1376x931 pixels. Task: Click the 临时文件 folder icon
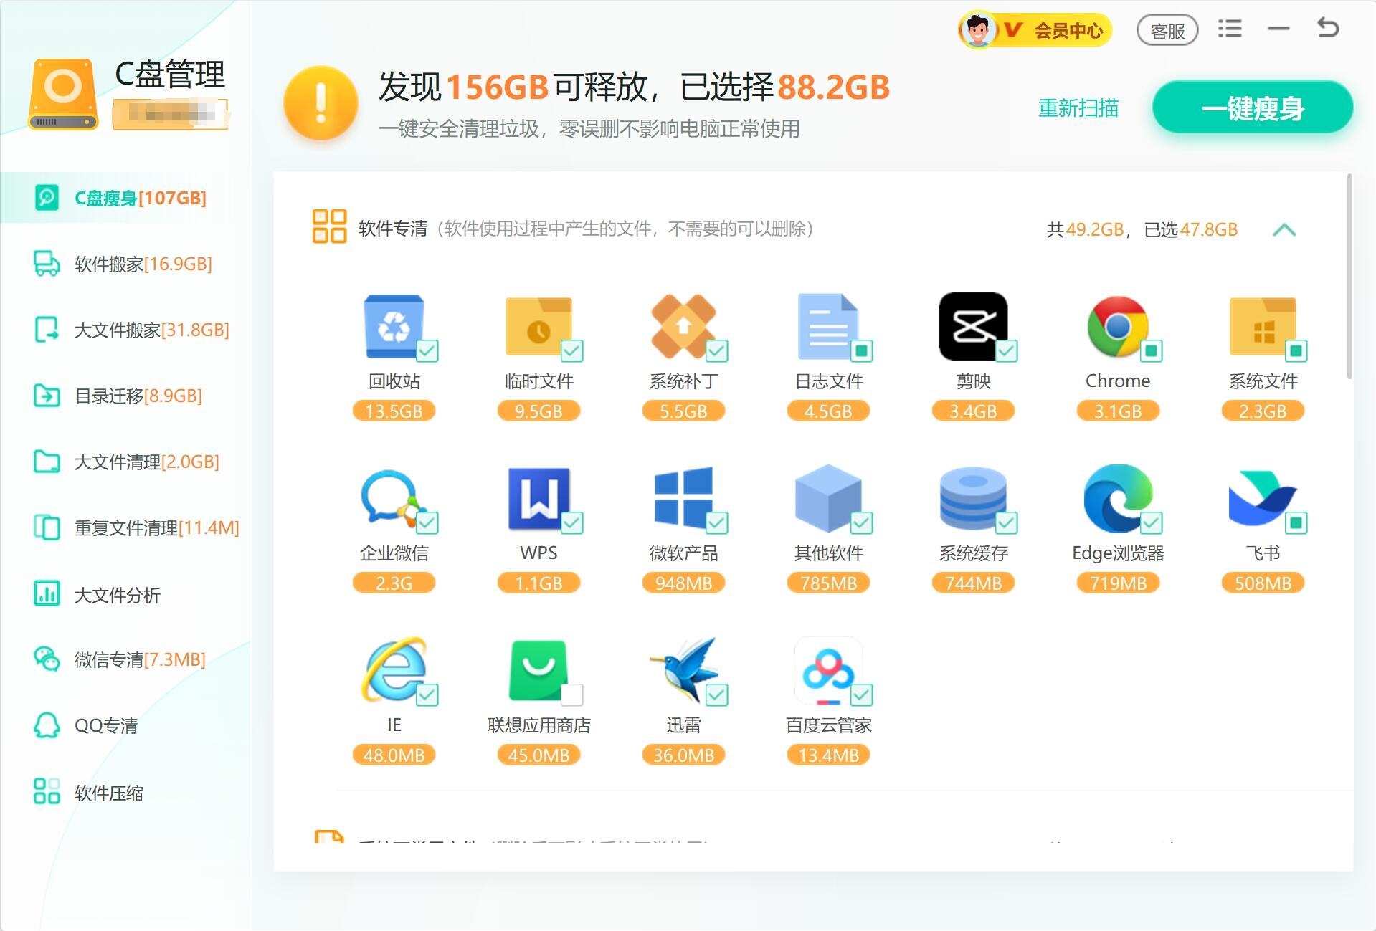[538, 326]
